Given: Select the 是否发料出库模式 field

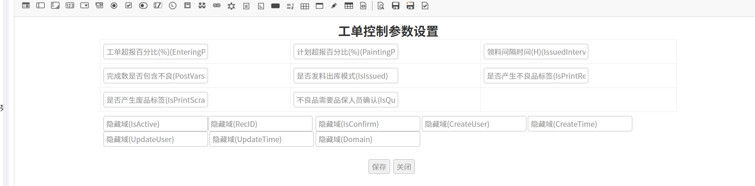Looking at the screenshot, I should point(346,76).
